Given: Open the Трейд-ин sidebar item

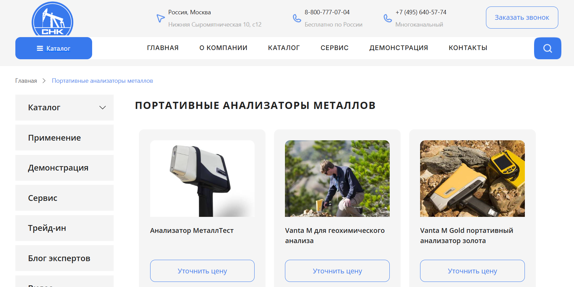Looking at the screenshot, I should pos(64,228).
